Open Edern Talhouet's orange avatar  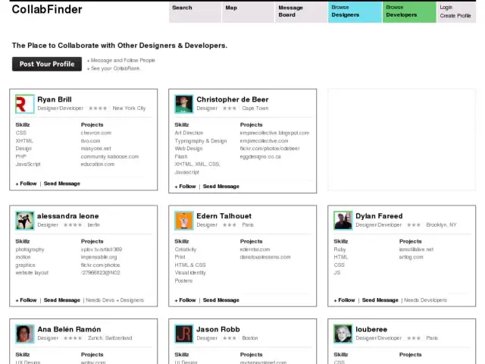click(x=183, y=221)
